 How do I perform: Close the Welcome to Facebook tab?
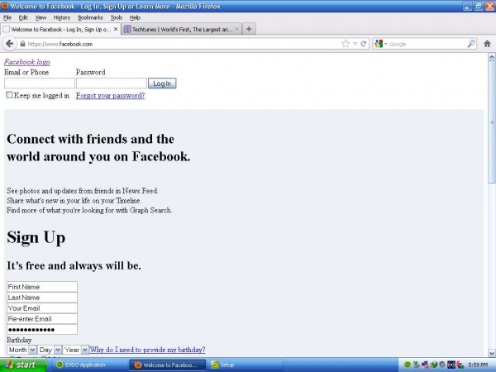116,29
